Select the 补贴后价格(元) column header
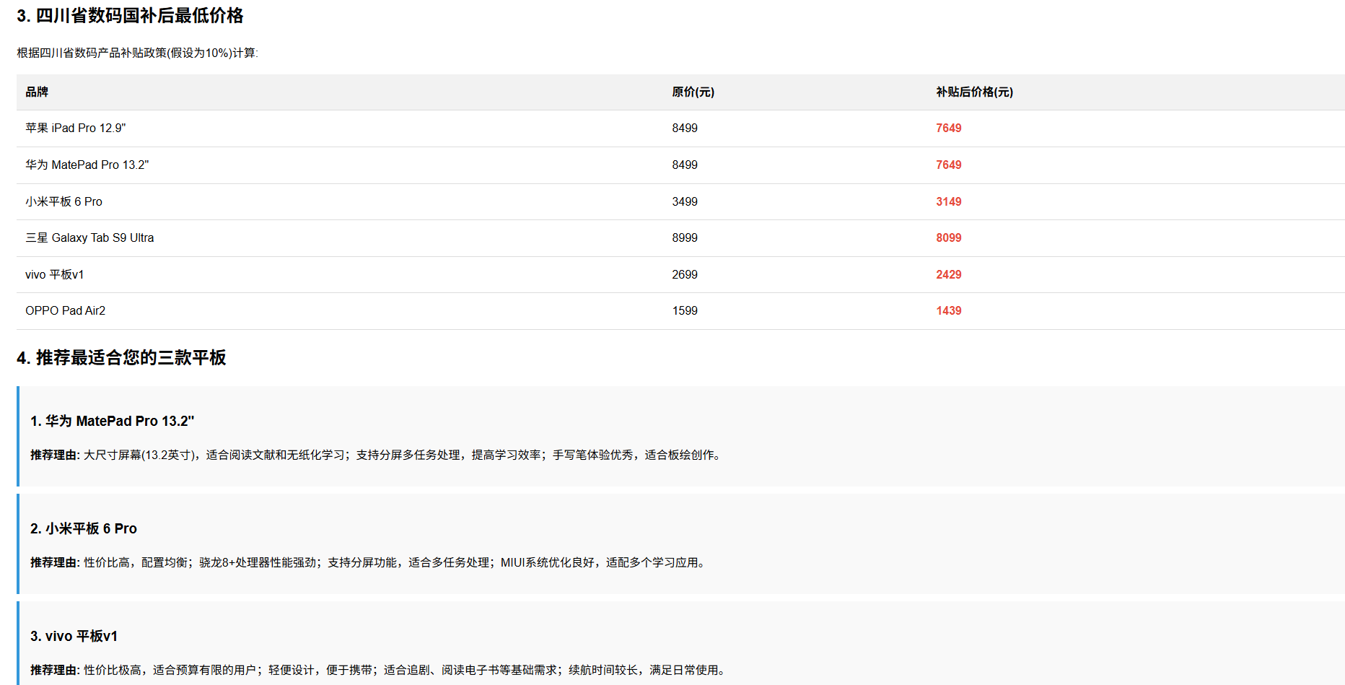 974,92
